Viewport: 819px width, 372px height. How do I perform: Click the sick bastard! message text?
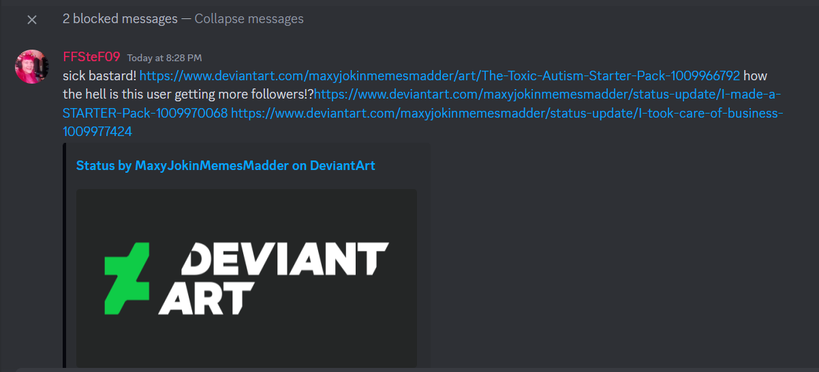tap(99, 75)
